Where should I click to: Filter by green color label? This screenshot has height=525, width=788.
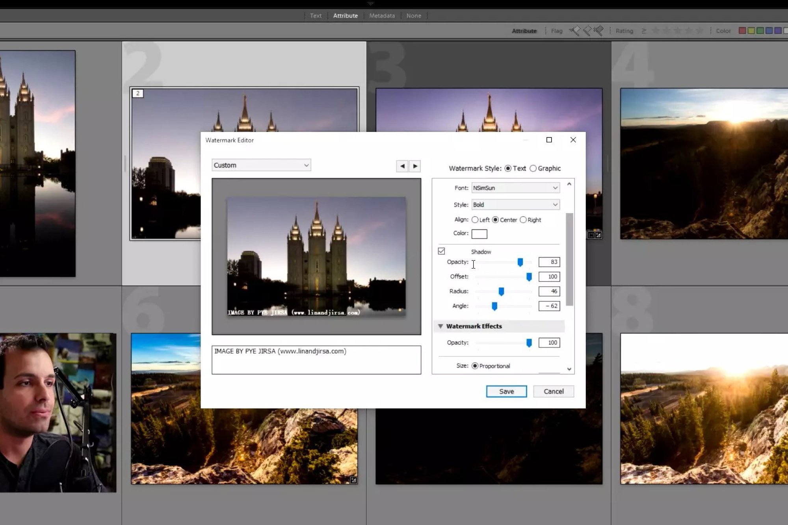tap(760, 31)
